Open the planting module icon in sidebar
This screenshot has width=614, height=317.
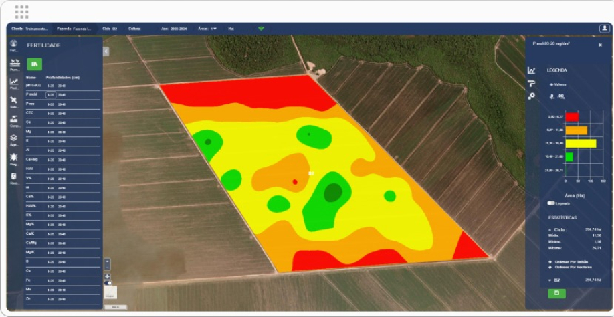15,62
